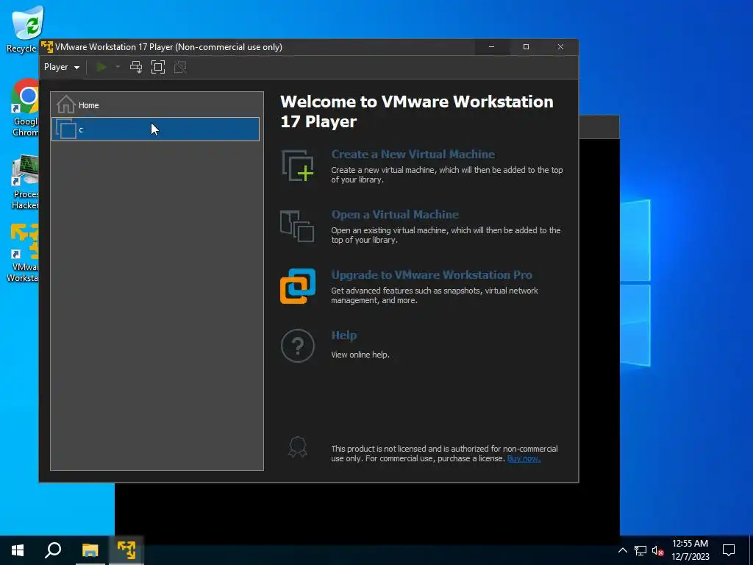Click the VM icon beside c entry
The image size is (753, 565).
(x=65, y=129)
